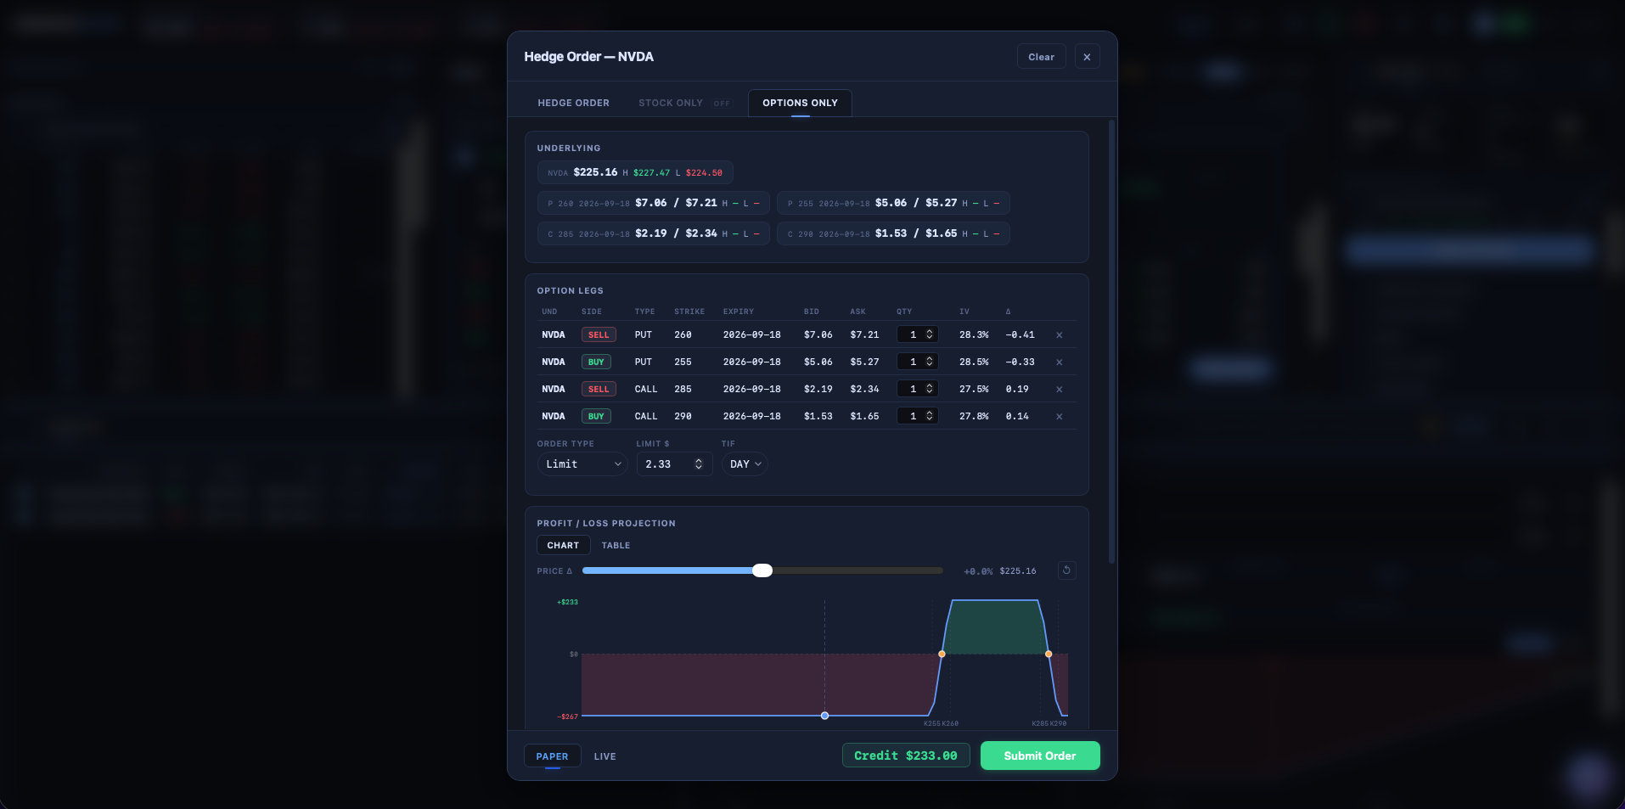Click the C 290 2026-09-18 quote chip
Image resolution: width=1625 pixels, height=809 pixels.
pos(893,233)
